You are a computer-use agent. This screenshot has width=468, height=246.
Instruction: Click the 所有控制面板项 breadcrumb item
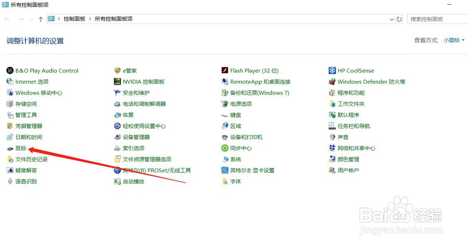113,19
